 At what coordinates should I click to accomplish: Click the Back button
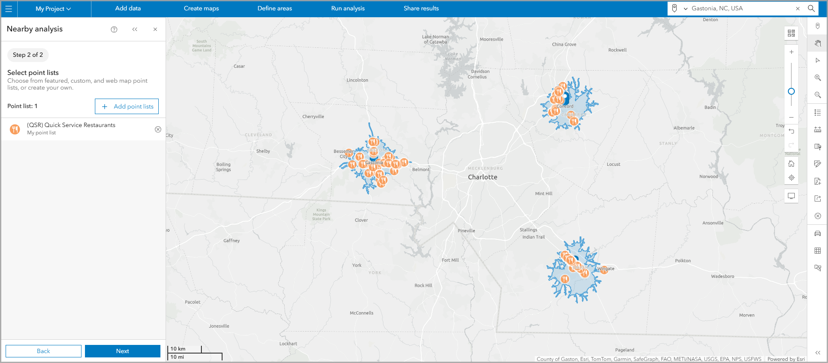tap(44, 351)
